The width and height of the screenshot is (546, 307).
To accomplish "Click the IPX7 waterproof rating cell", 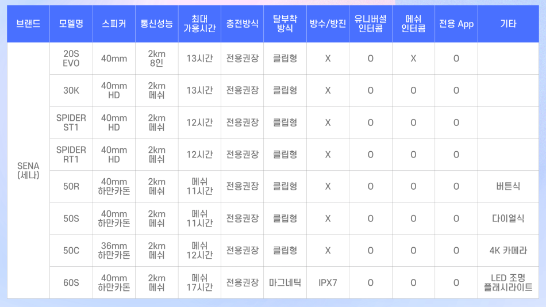I will click(328, 283).
